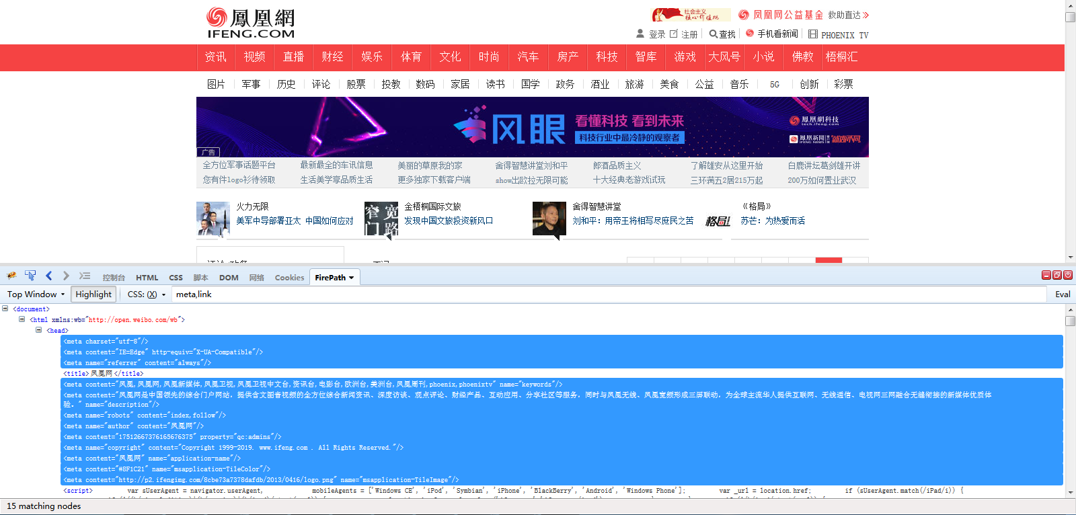Image resolution: width=1076 pixels, height=515 pixels.
Task: Go forward with the grey right arrow
Action: tap(66, 276)
